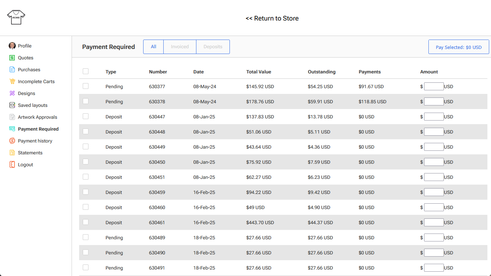Switch to the Deposits tab
491x276 pixels.
coord(213,47)
